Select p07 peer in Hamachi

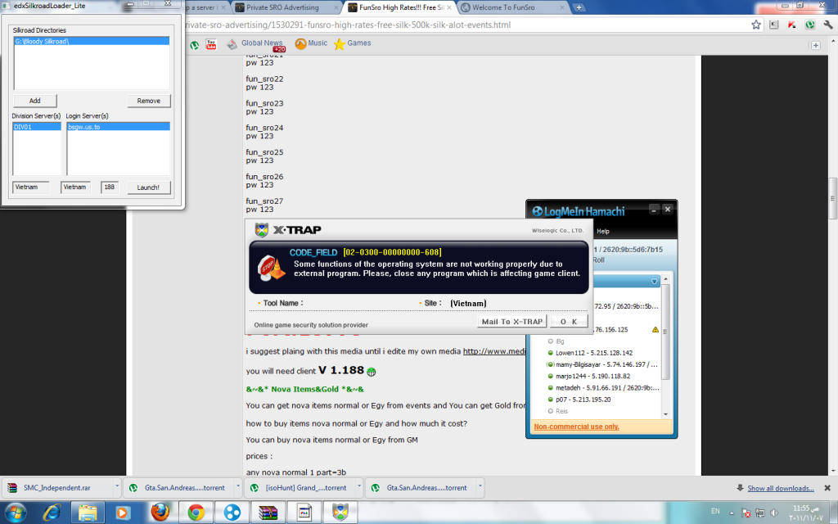point(583,400)
